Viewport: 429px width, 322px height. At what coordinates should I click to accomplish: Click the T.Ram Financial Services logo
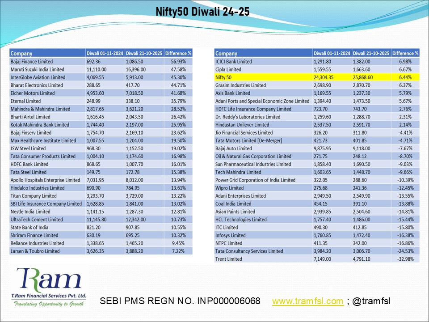click(x=49, y=287)
